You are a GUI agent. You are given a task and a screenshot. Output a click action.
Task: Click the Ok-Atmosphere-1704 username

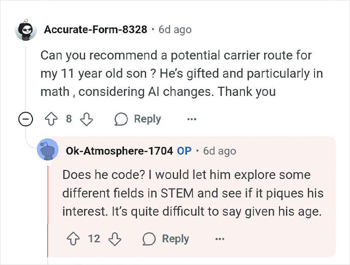pyautogui.click(x=119, y=151)
